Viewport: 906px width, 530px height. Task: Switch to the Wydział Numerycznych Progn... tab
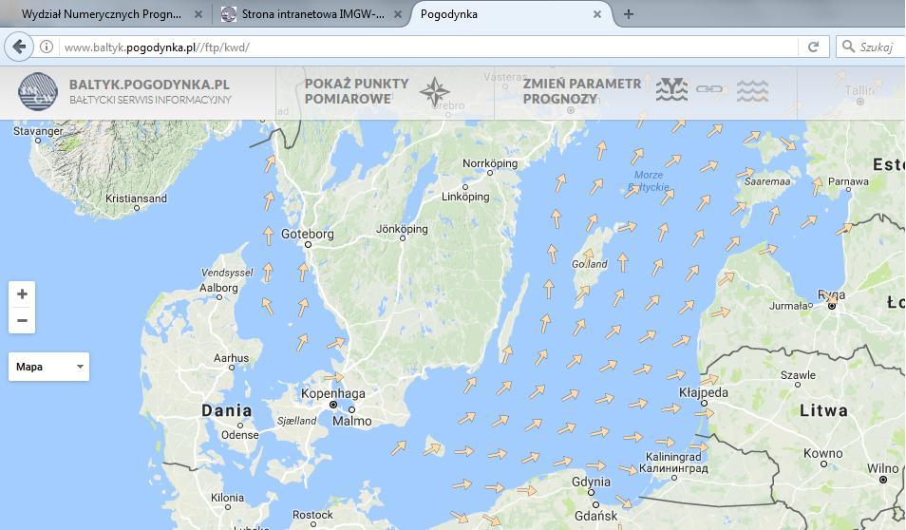pos(102,14)
